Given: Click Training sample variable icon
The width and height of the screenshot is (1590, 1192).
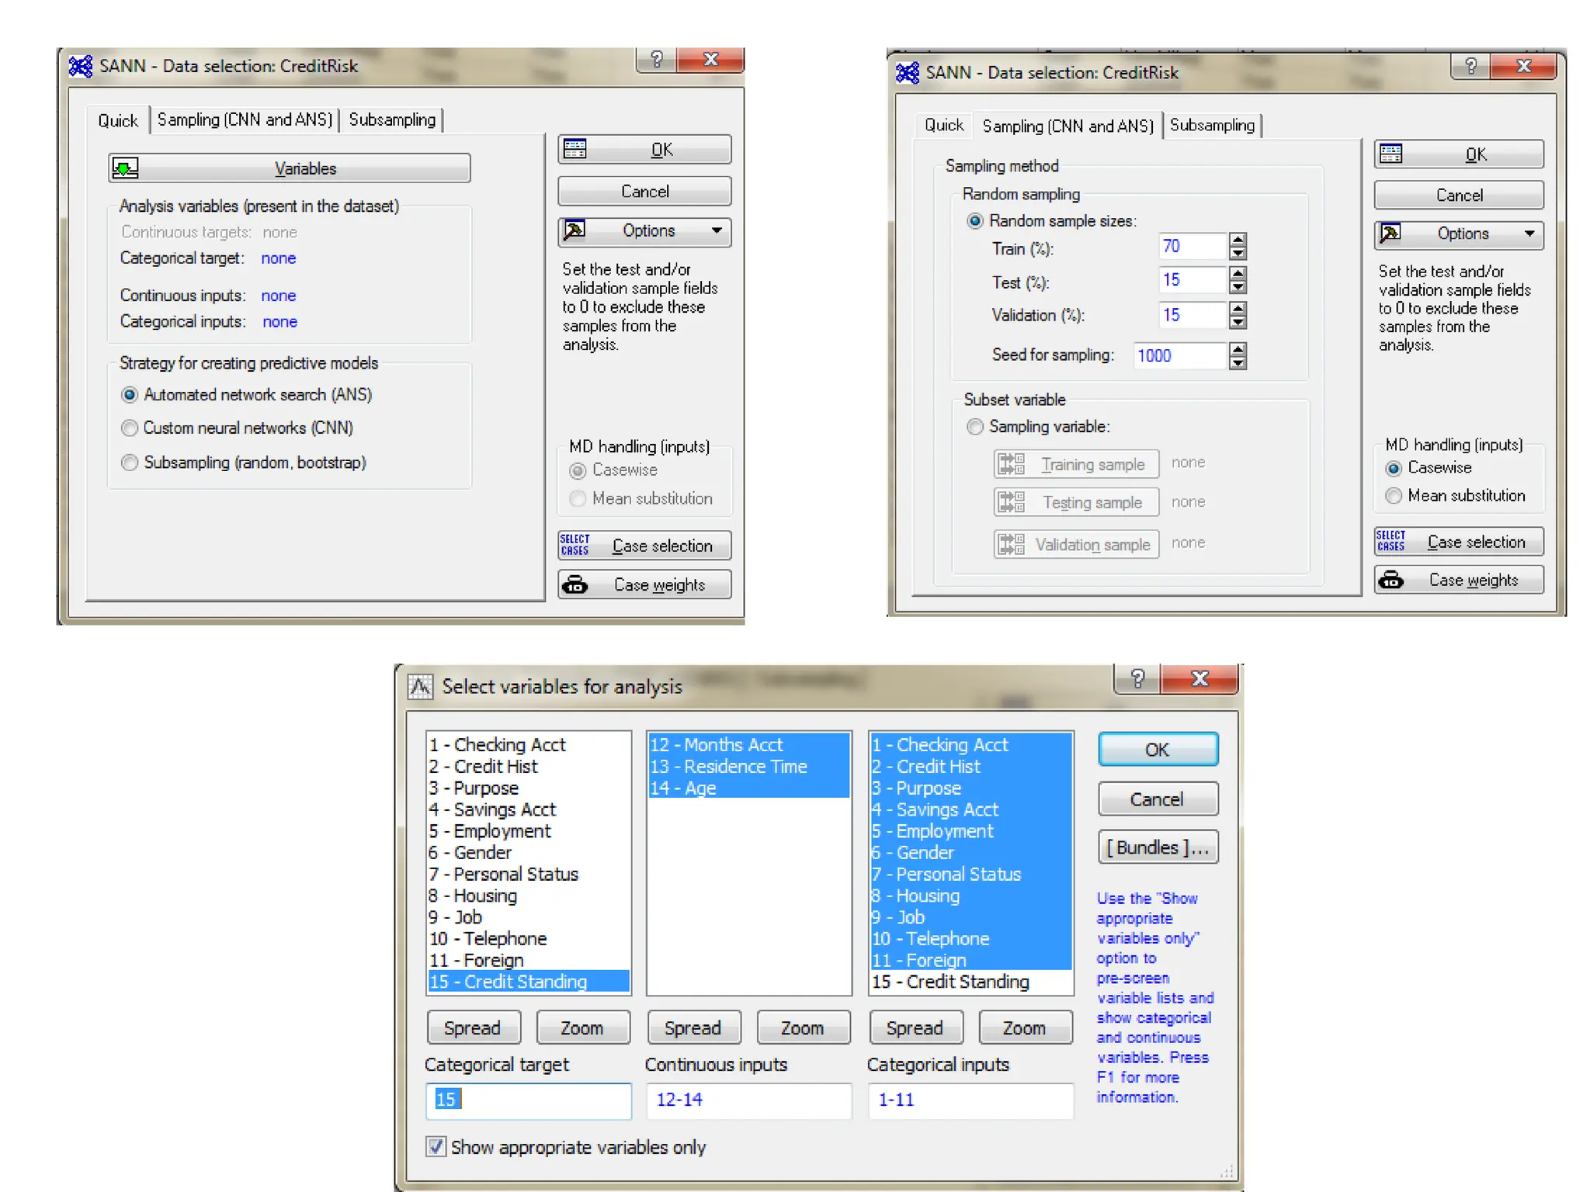Looking at the screenshot, I should [1011, 464].
